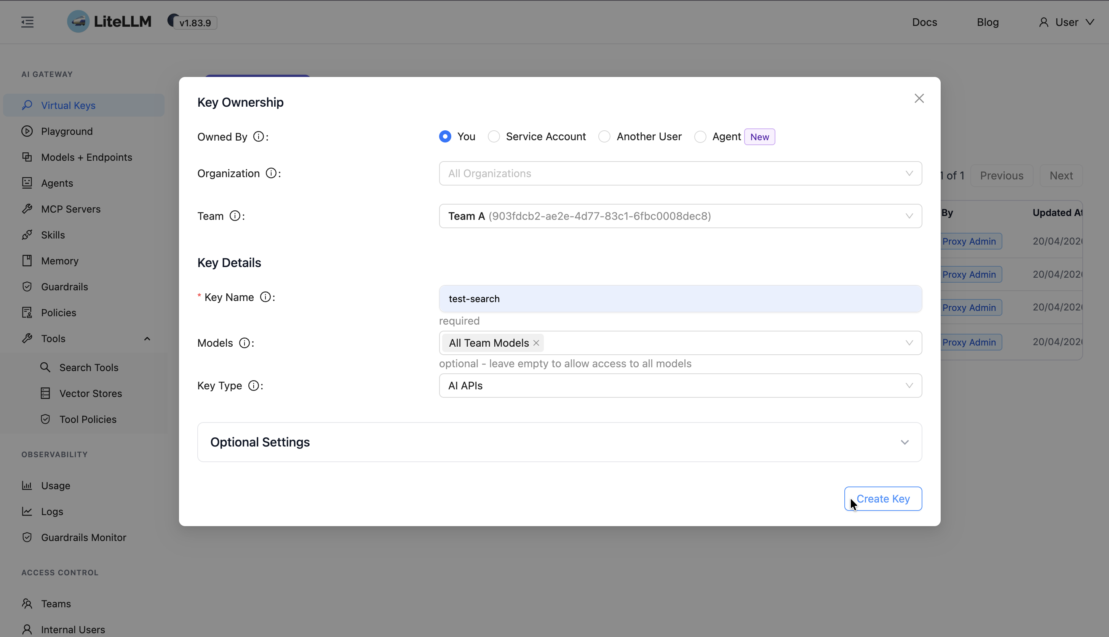This screenshot has width=1109, height=637.
Task: Click the Key Type info icon
Action: [253, 386]
